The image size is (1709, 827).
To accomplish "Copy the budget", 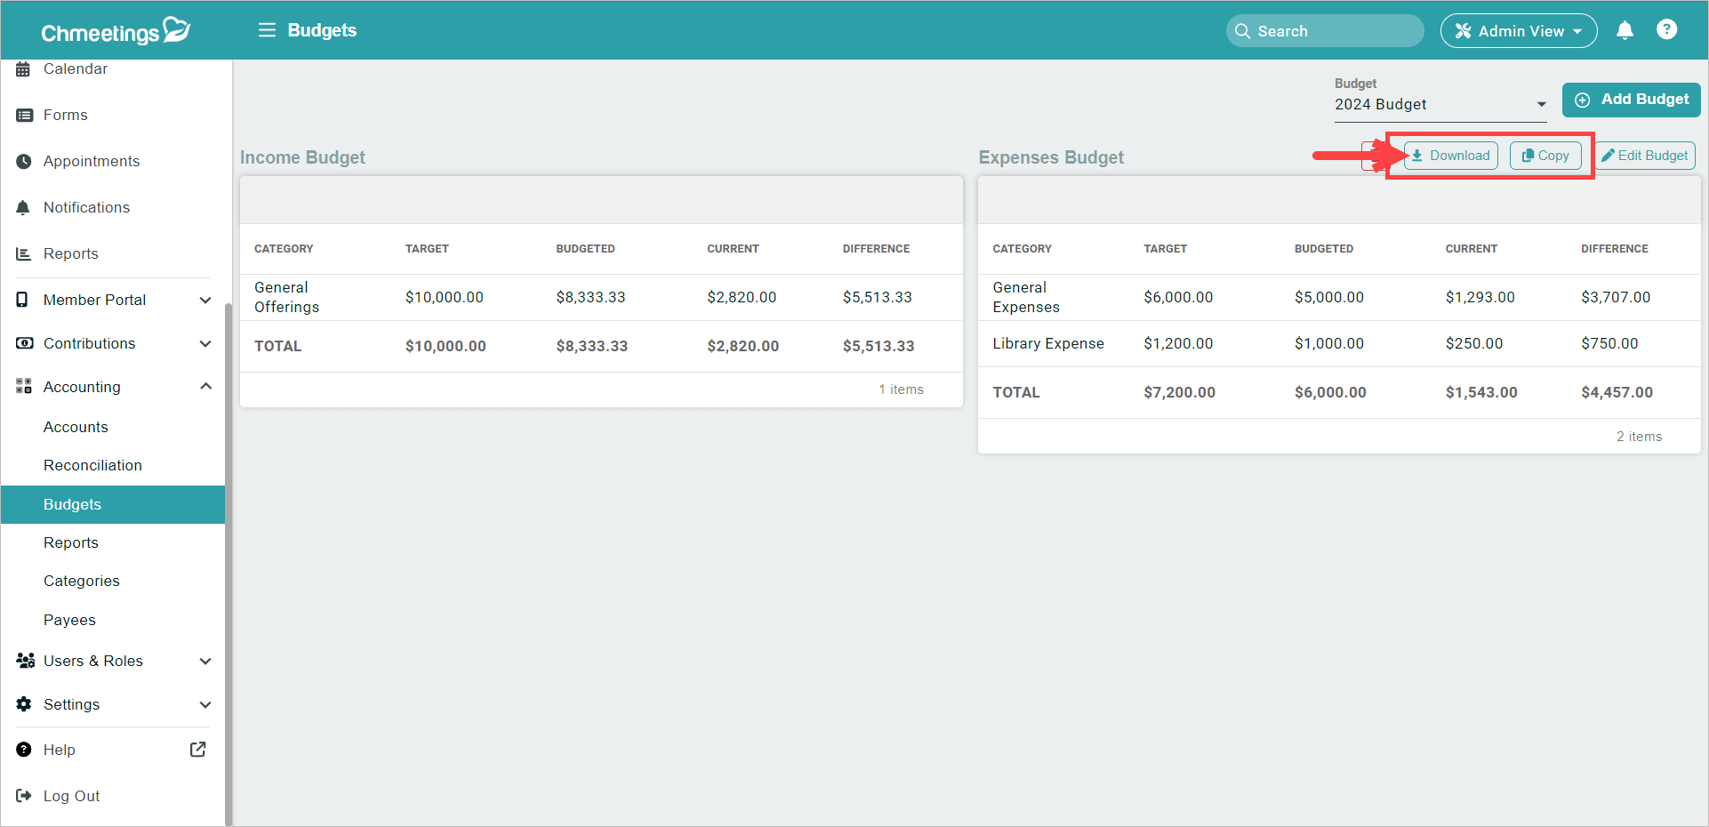I will (x=1545, y=156).
